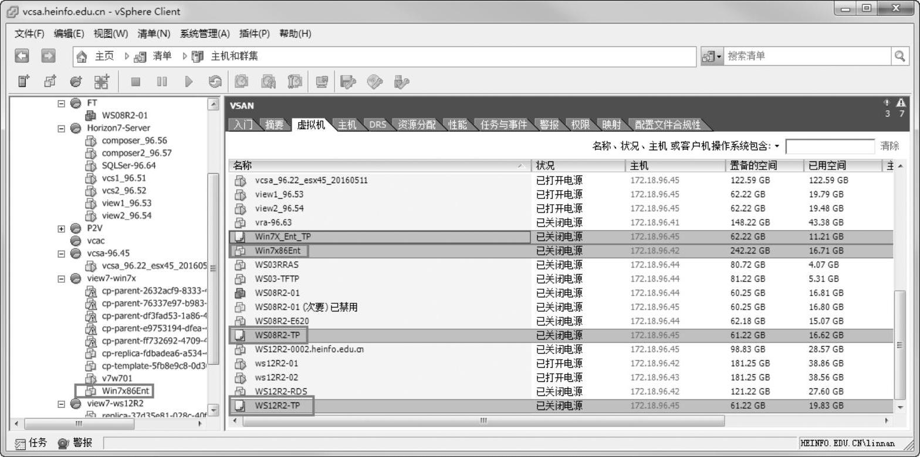Collapse the FT tree node
The width and height of the screenshot is (920, 457).
click(62, 103)
